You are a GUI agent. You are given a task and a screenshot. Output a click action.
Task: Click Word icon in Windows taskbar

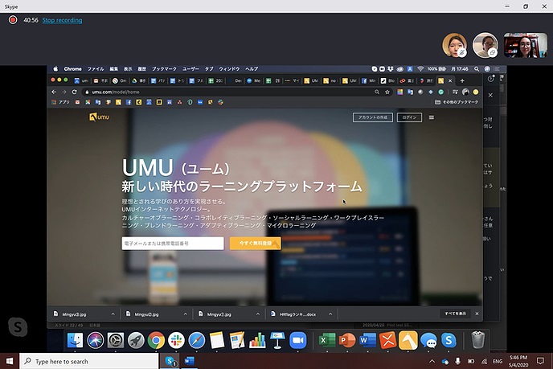coord(190,361)
